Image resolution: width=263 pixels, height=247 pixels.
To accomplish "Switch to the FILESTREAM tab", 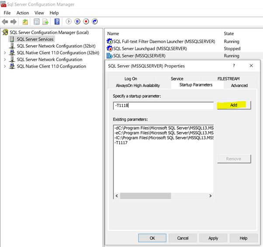I will click(228, 79).
